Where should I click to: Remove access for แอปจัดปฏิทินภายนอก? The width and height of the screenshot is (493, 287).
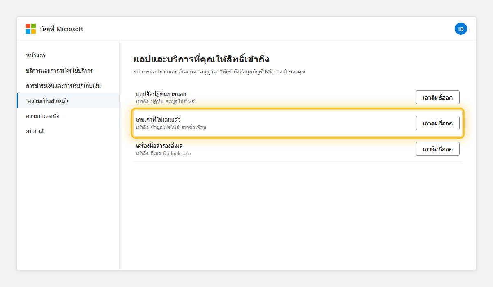438,97
